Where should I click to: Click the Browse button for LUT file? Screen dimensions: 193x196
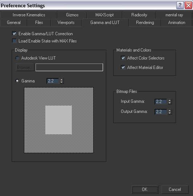[x=25, y=68]
